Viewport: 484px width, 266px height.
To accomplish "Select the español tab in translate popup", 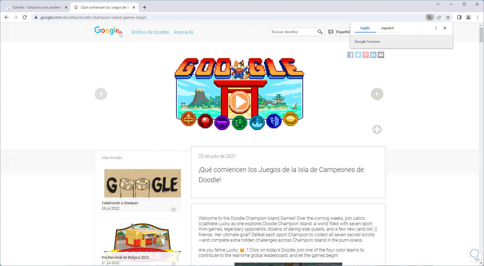I will click(x=387, y=28).
